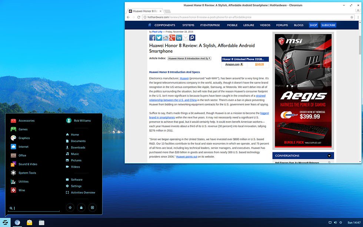
Task: Click the Chromium forward arrow
Action: [134, 17]
